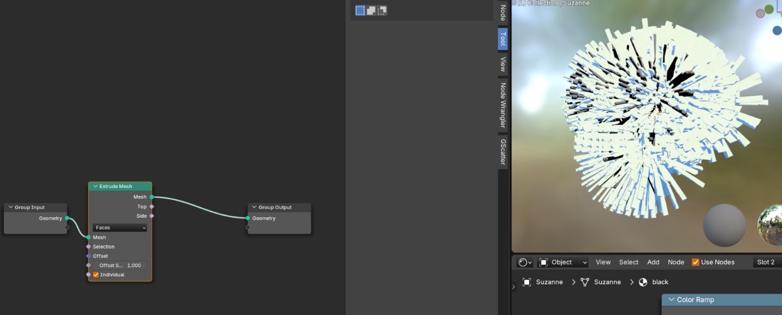Click the Offset vector input socket
The height and width of the screenshot is (315, 782).
(x=89, y=256)
